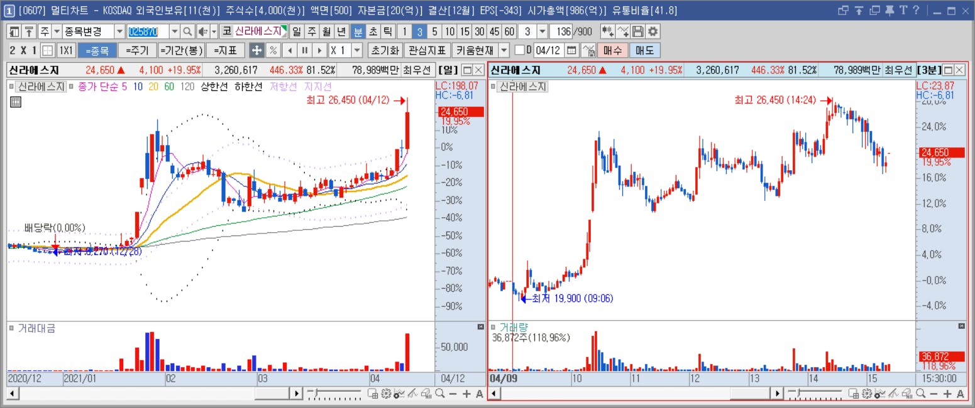The height and width of the screenshot is (408, 975).
Task: Click the pin window icon in title bar
Action: click(x=890, y=10)
